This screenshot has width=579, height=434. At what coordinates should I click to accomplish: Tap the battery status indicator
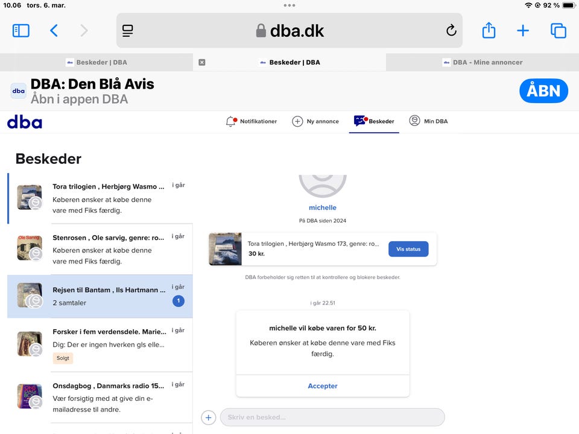[x=569, y=5]
